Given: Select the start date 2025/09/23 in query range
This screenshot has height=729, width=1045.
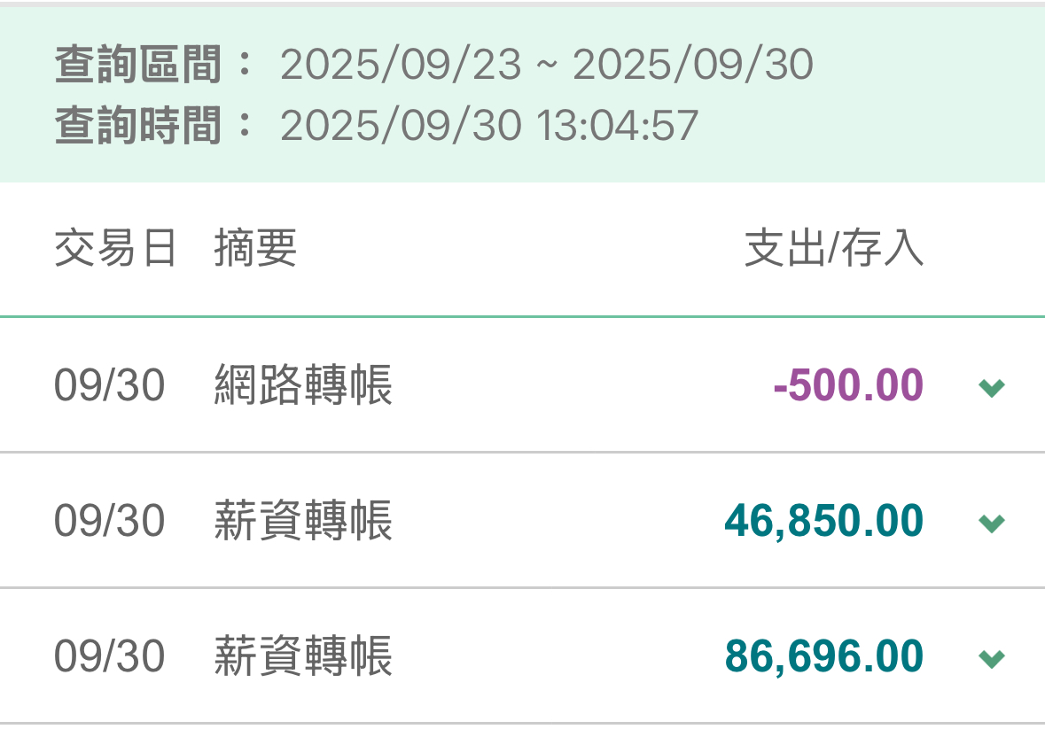Looking at the screenshot, I should coord(401,65).
